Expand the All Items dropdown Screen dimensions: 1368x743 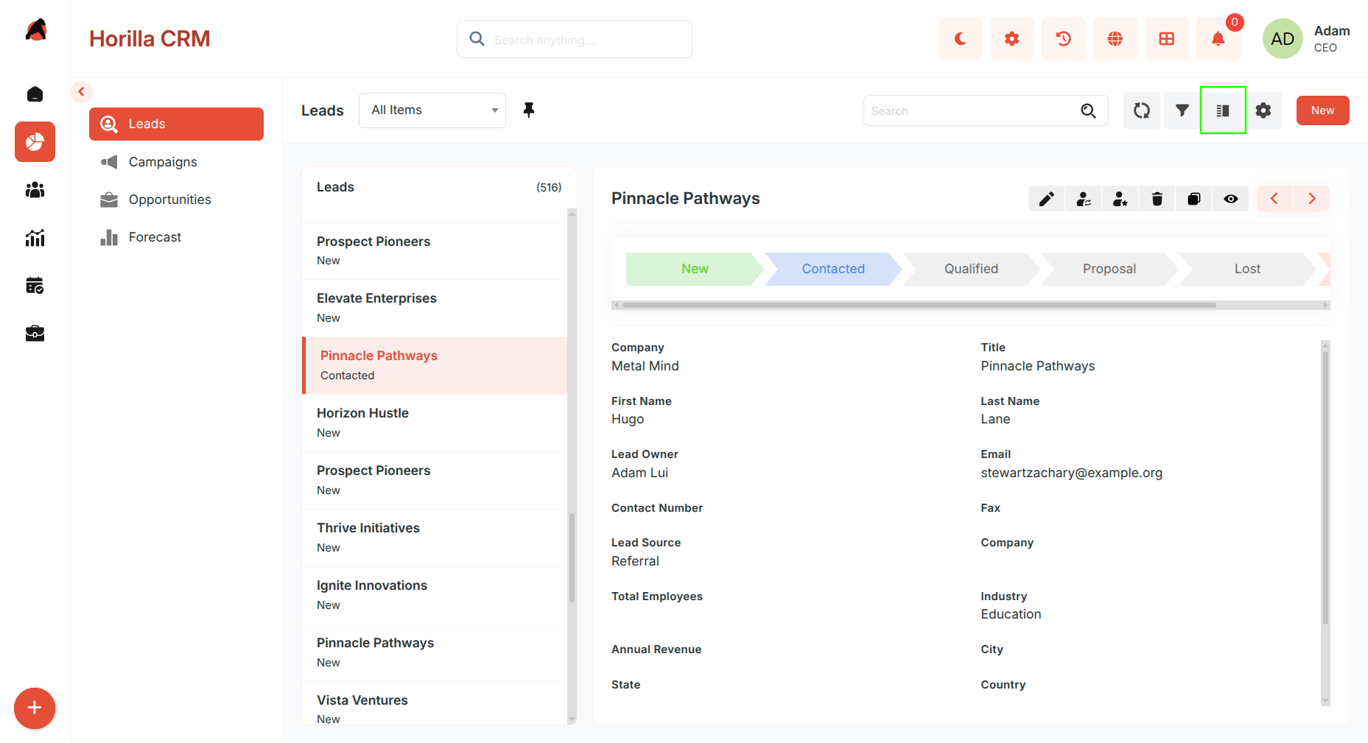tap(432, 110)
